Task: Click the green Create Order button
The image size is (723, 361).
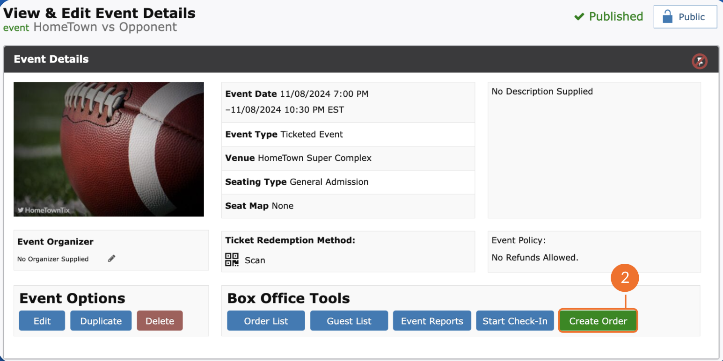Action: click(598, 321)
